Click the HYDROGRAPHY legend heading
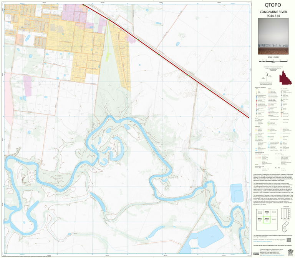Screen dimensions: 295x258 coord(259,141)
